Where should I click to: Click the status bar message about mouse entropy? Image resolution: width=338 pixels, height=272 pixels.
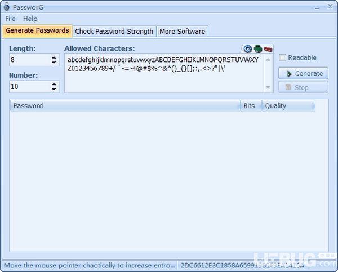[x=90, y=265]
